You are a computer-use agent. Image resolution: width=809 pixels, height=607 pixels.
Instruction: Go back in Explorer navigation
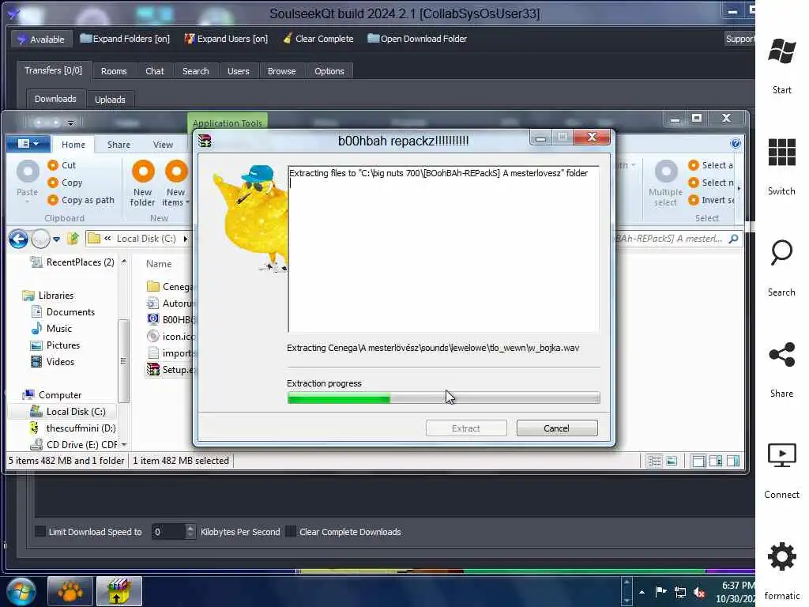click(18, 239)
